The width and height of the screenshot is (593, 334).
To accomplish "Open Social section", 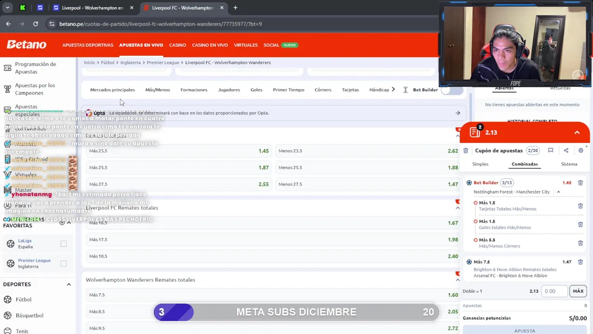I will click(x=271, y=45).
